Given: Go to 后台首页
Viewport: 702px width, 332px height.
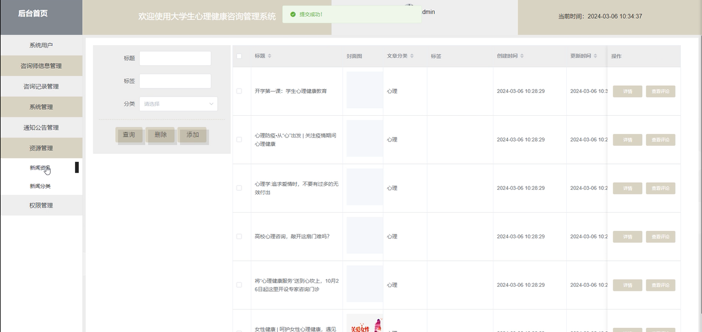Looking at the screenshot, I should (x=33, y=14).
